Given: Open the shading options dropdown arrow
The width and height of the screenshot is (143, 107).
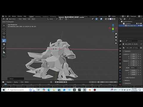Looking at the screenshot, I should coord(116,19).
